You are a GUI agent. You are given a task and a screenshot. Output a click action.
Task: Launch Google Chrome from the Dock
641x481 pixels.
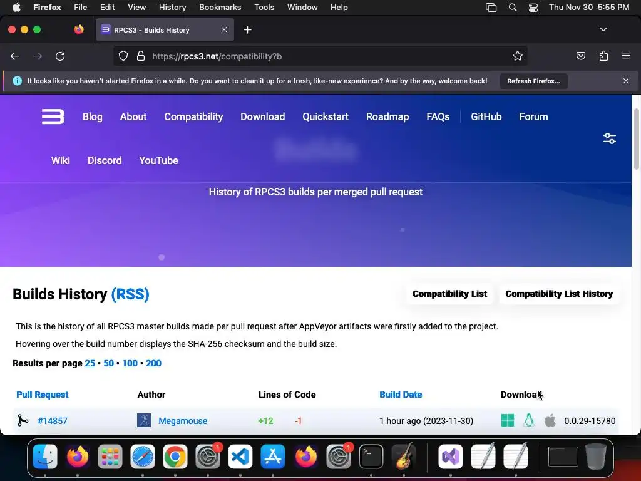pyautogui.click(x=175, y=457)
